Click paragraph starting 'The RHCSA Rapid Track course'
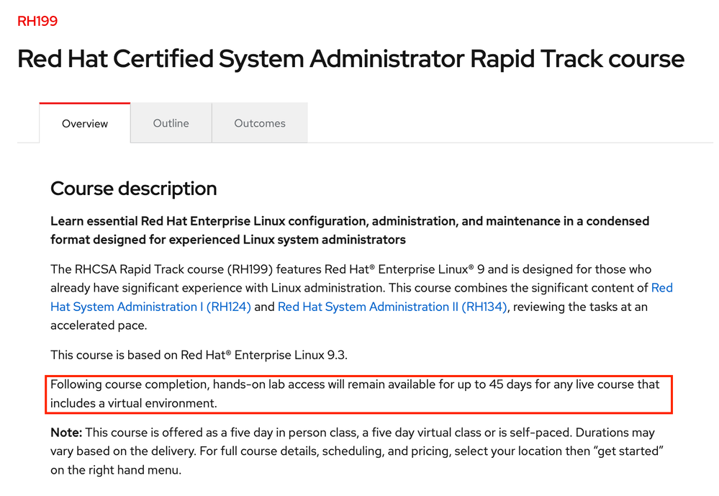Viewport: 719px width, 496px height. click(x=216, y=269)
